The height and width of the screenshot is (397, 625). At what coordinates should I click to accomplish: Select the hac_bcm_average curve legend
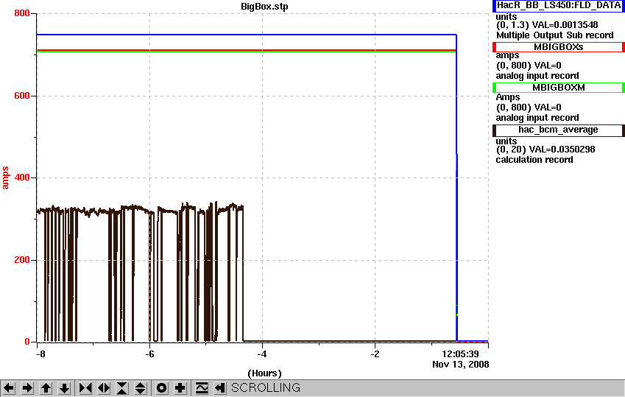pyautogui.click(x=559, y=130)
